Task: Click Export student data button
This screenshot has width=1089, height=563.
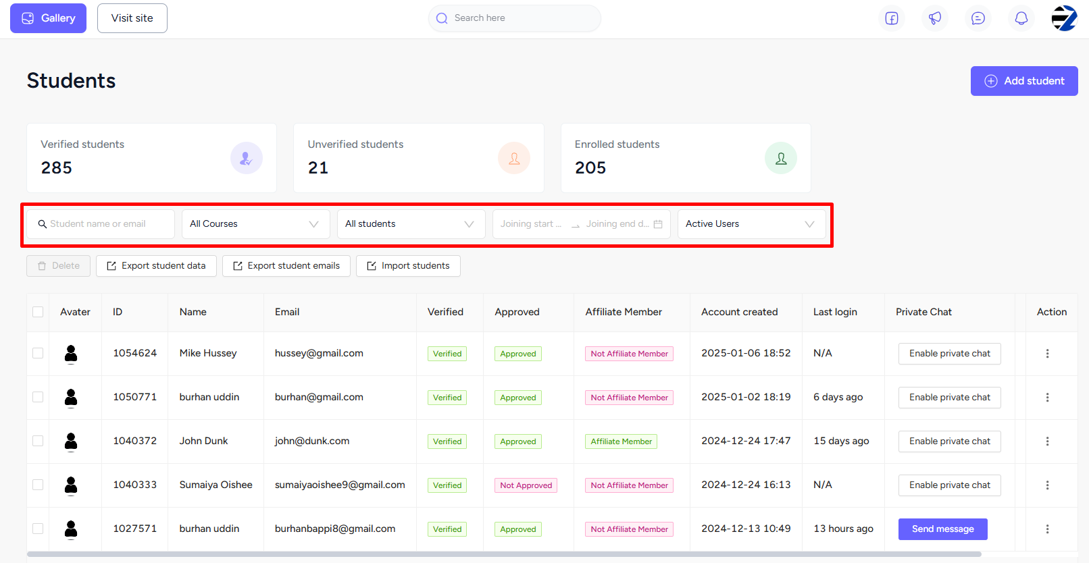Action: click(x=156, y=266)
